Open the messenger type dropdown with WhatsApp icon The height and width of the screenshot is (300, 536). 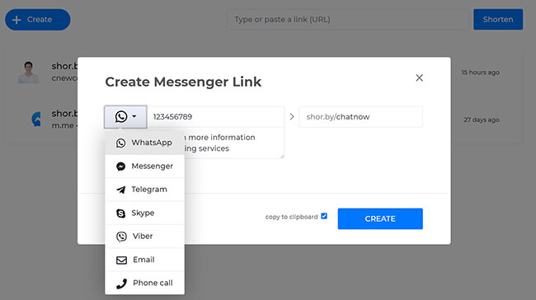(125, 116)
